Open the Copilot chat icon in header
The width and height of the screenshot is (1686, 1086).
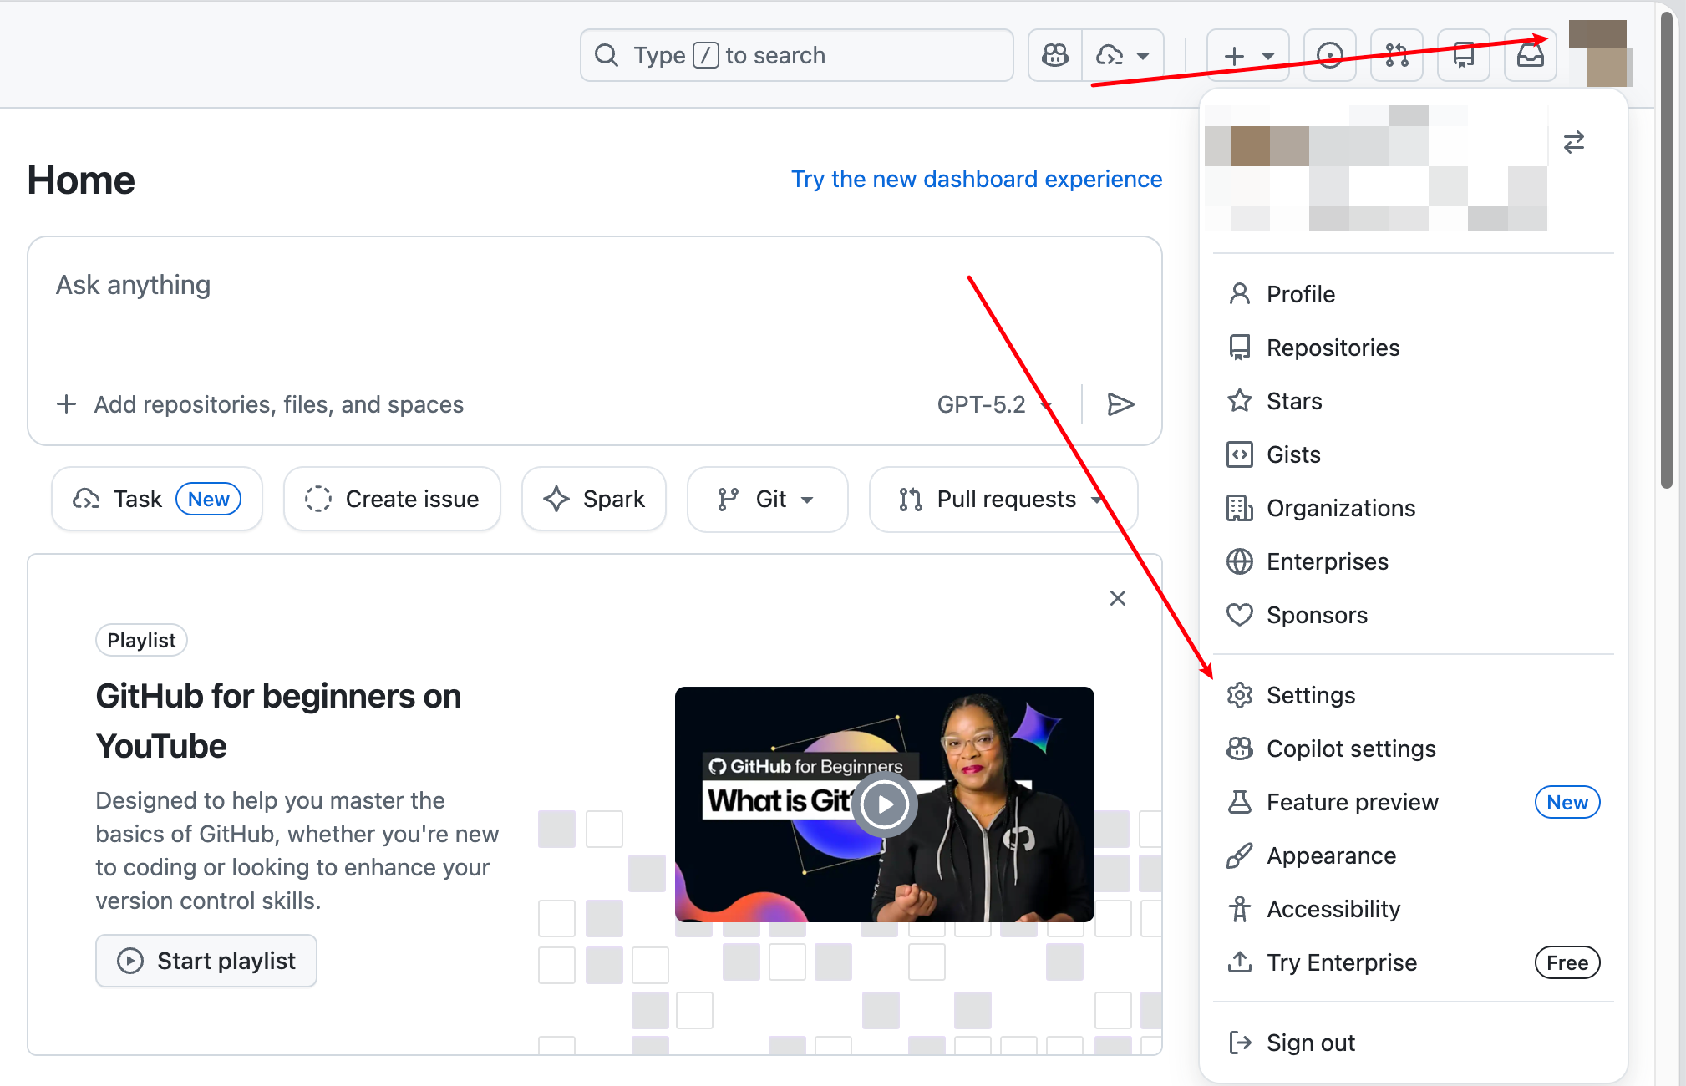[x=1054, y=56]
